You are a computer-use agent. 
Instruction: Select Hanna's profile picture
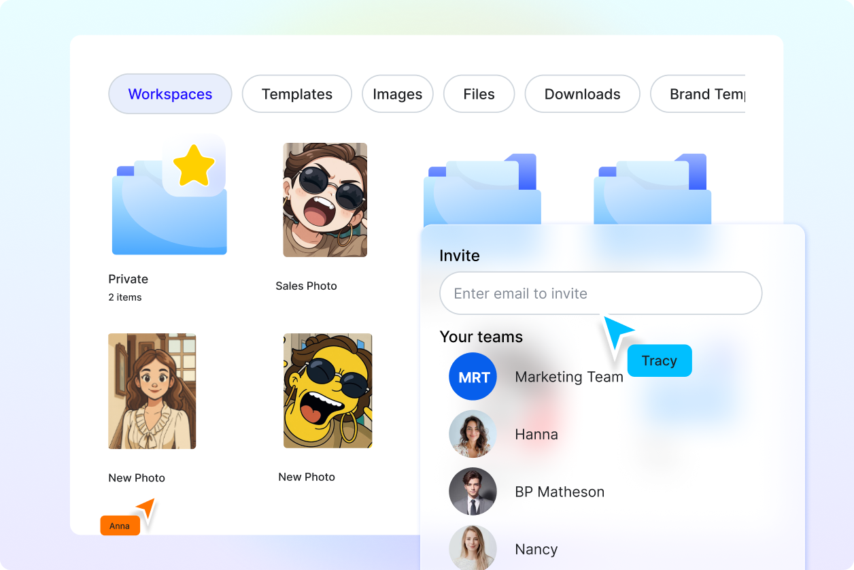point(473,434)
